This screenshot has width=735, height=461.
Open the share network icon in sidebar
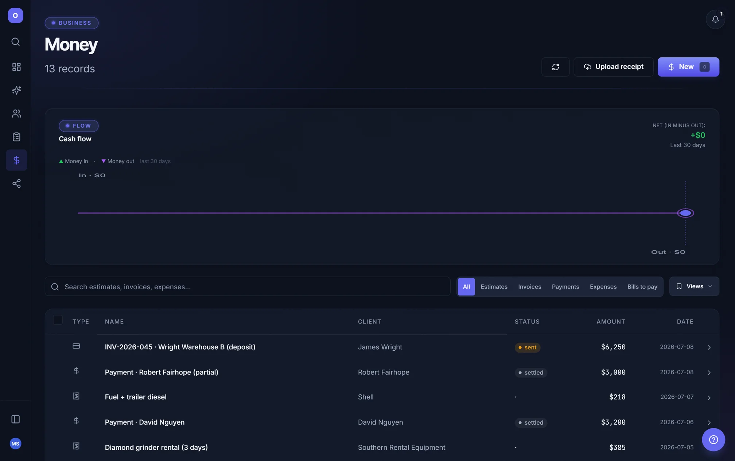pos(16,183)
